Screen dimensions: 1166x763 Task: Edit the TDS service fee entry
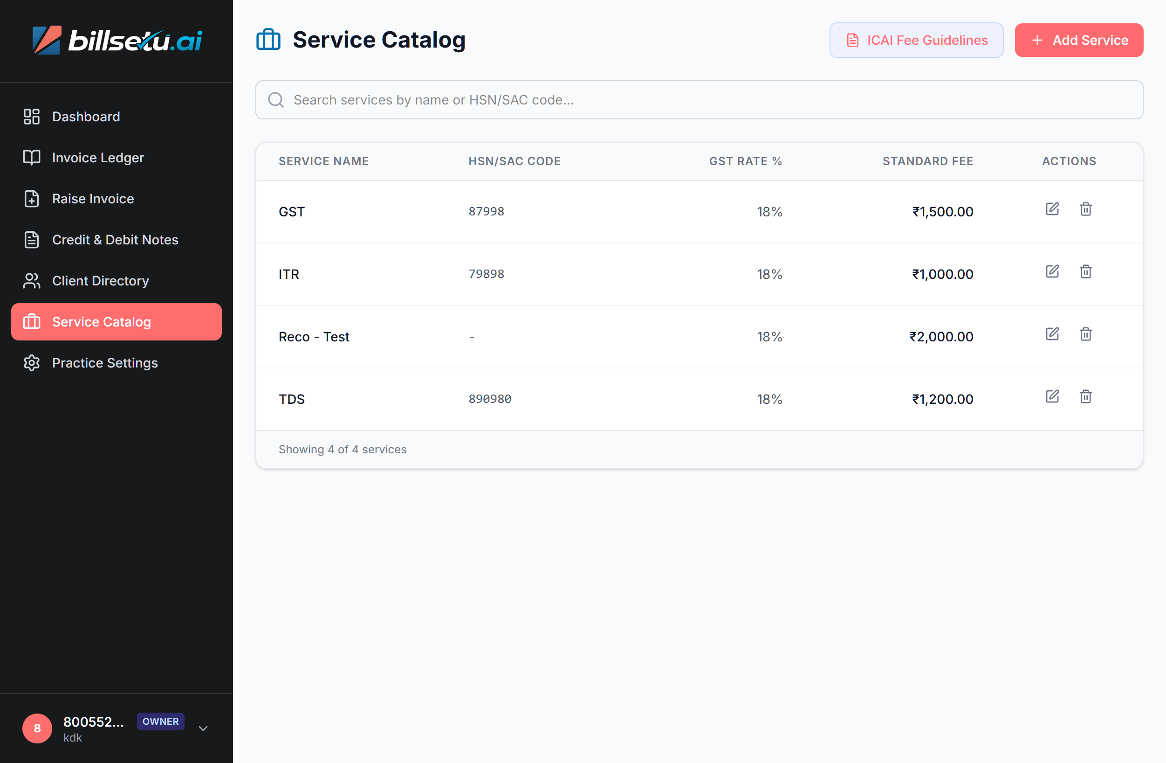click(1052, 397)
